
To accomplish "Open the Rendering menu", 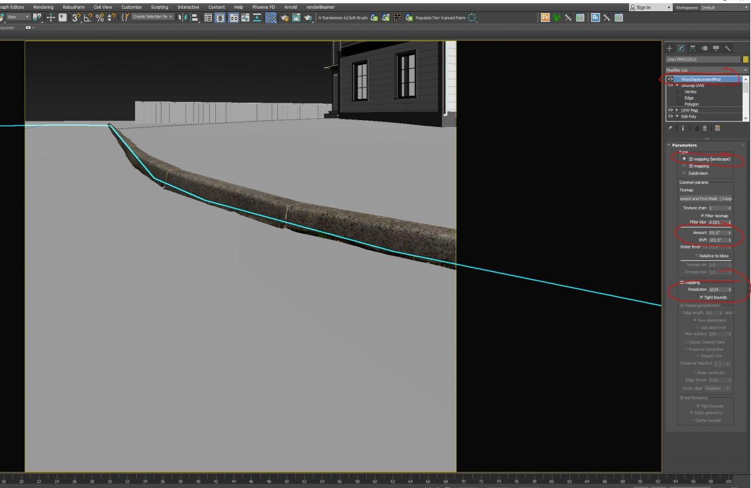I will [x=43, y=7].
